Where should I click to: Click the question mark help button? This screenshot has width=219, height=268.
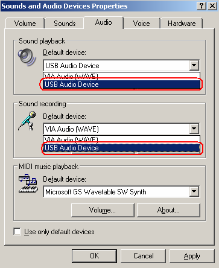[202, 6]
